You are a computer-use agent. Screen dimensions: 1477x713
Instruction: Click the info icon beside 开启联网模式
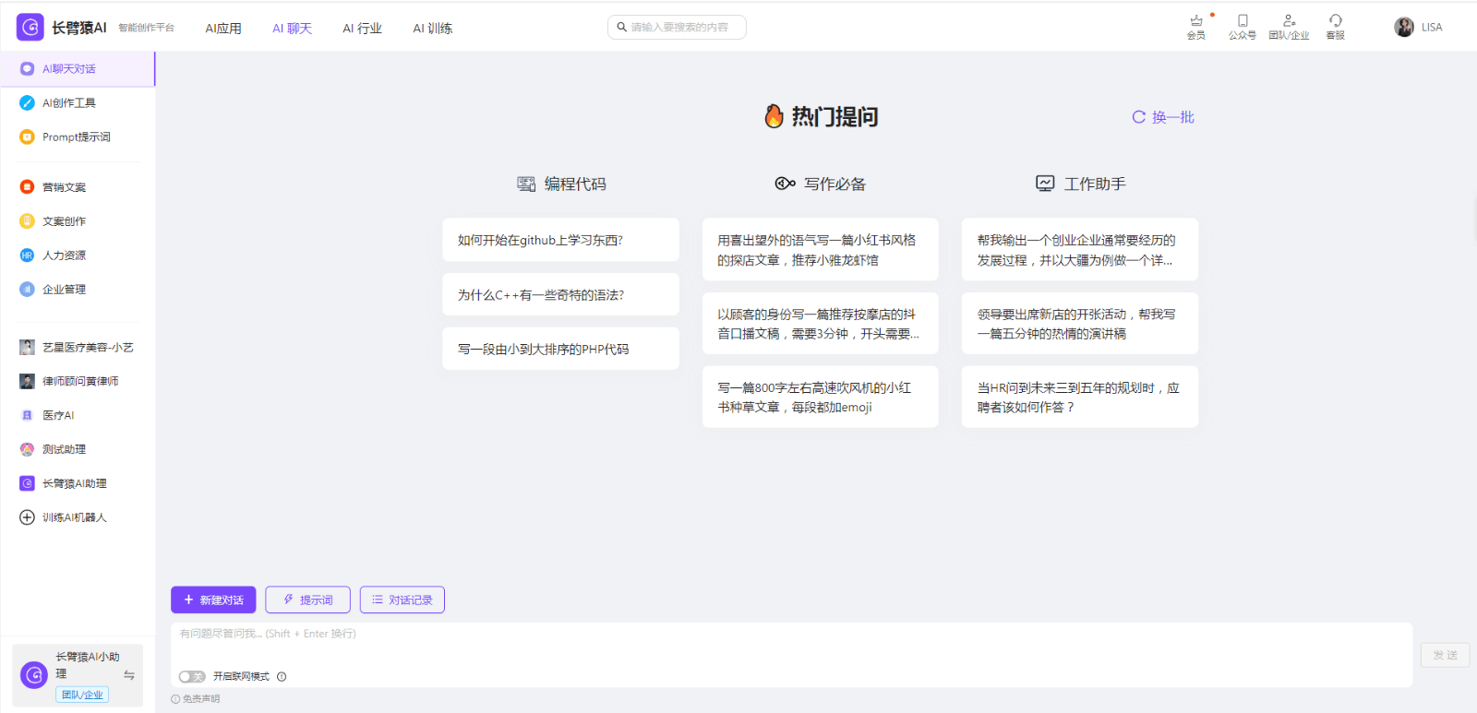(282, 677)
